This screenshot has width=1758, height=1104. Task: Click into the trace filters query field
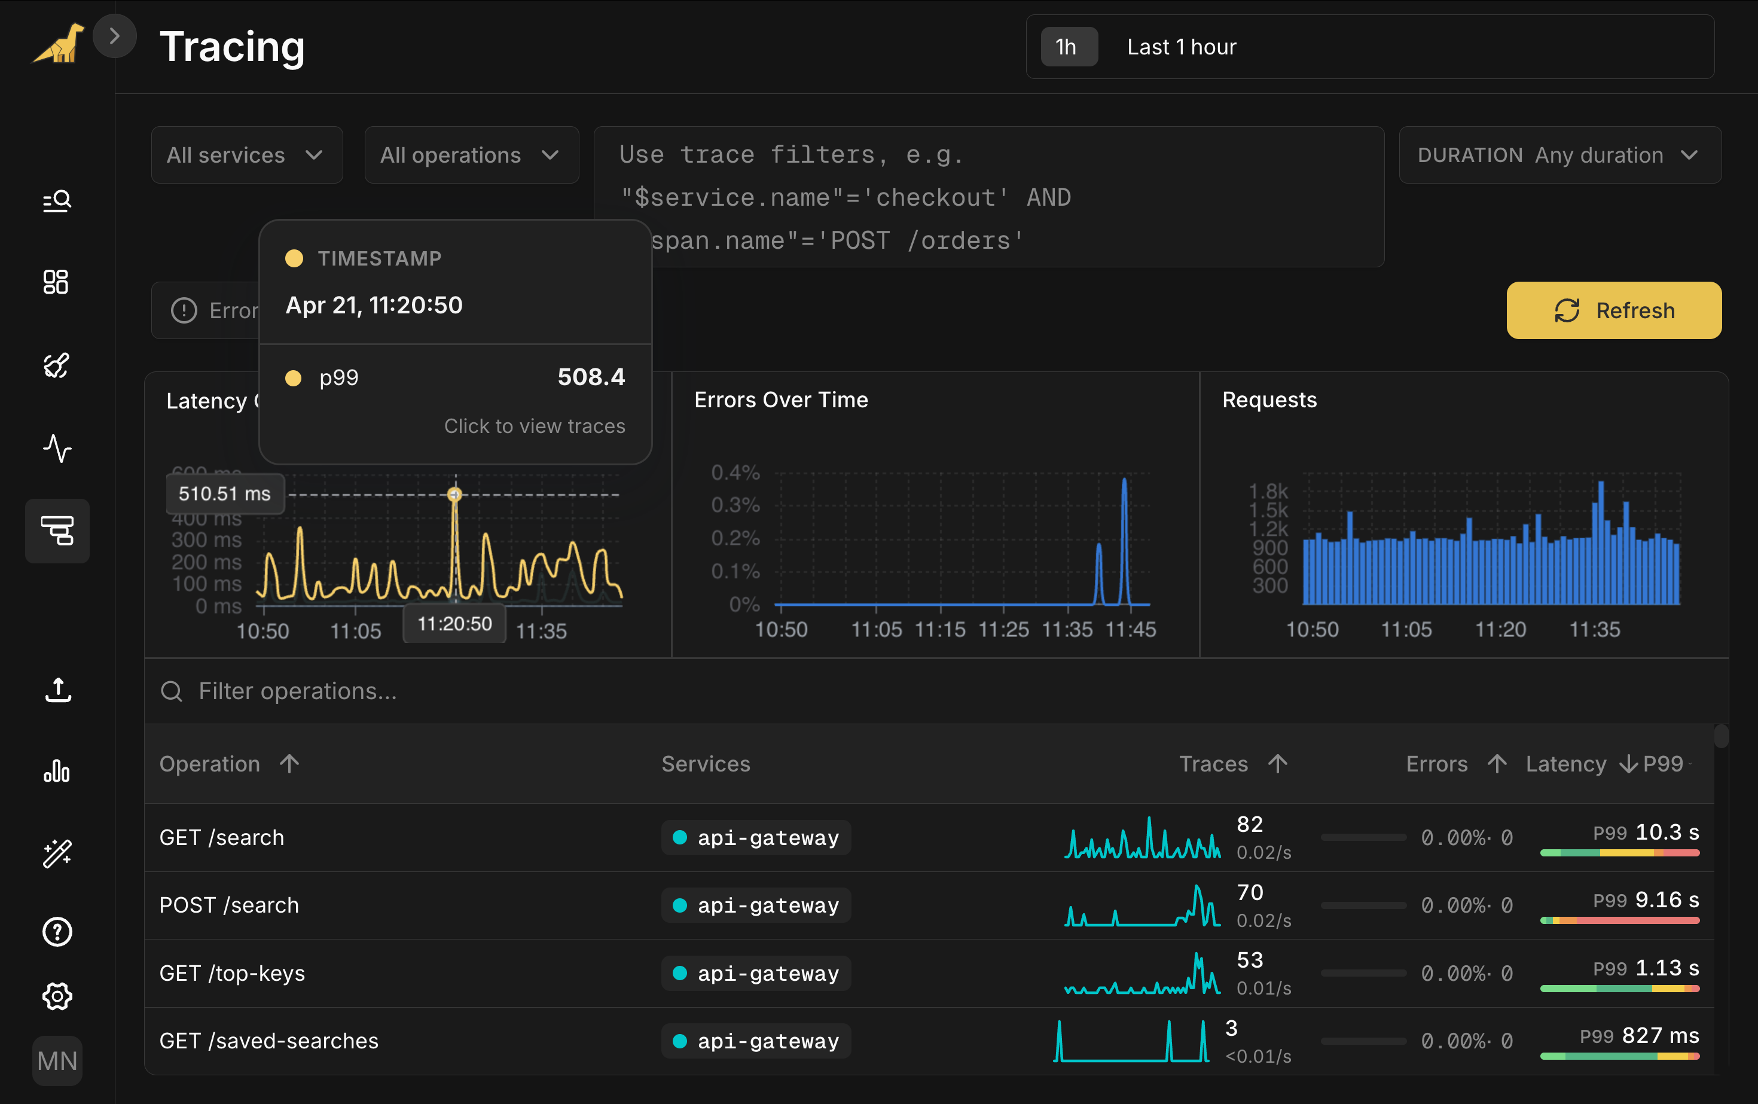(989, 197)
